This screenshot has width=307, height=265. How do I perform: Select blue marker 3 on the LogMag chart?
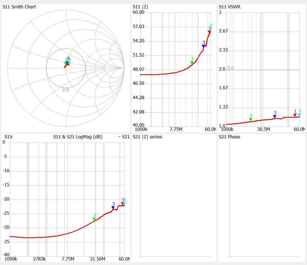[x=113, y=208]
